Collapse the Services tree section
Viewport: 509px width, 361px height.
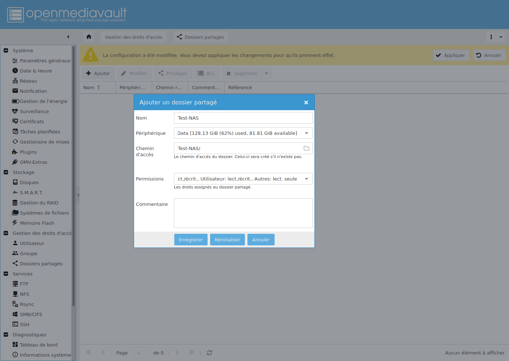(x=6, y=274)
